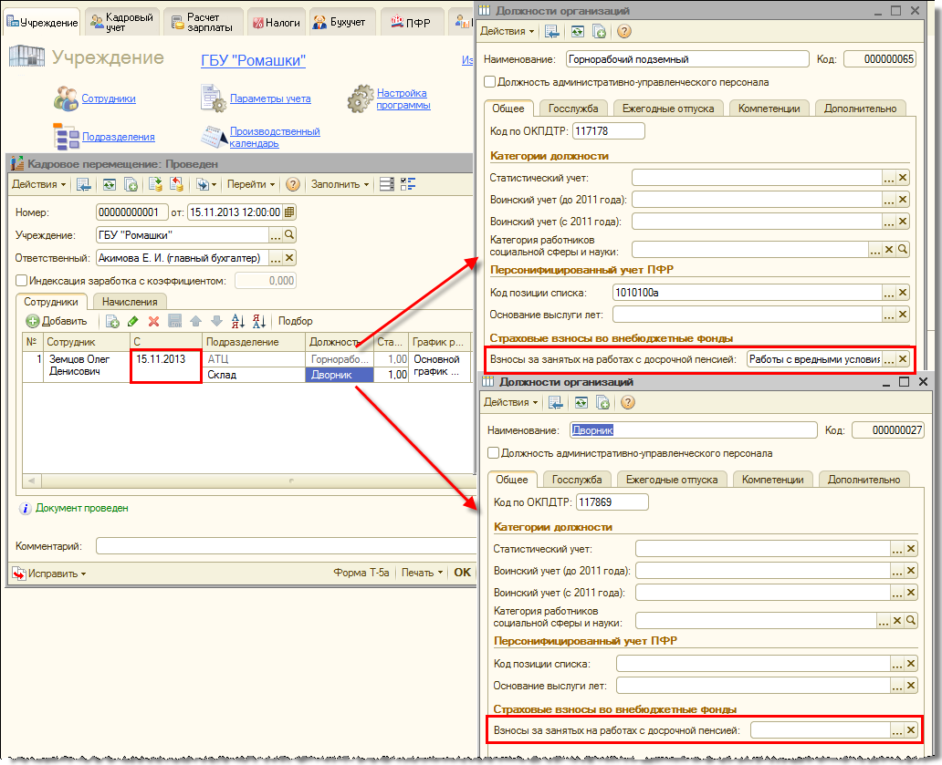The image size is (942, 765).
Task: Click re-read (refresh) icon in Дворник window toolbar
Action: point(581,402)
